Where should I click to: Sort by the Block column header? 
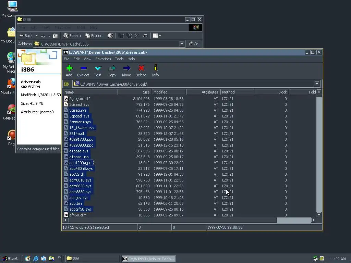(x=272, y=92)
